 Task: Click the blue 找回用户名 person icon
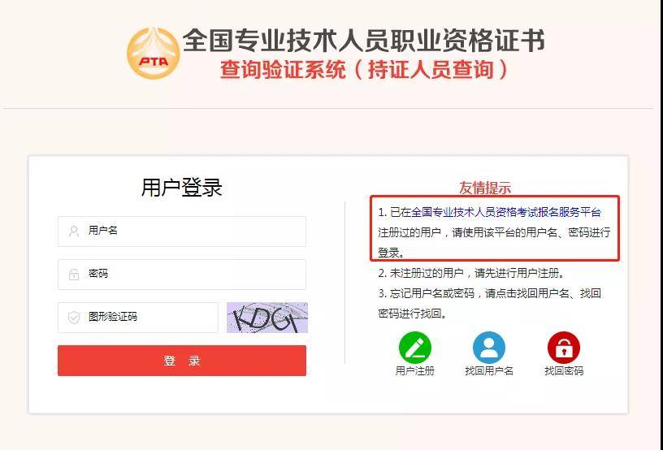point(489,348)
